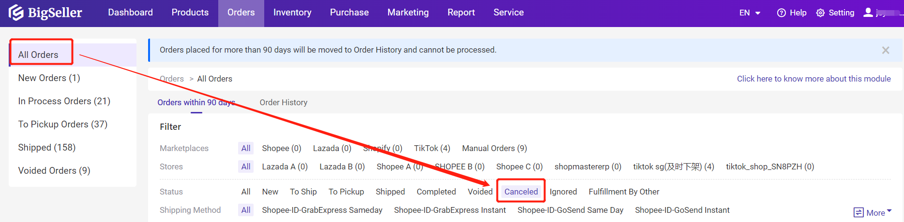
Task: Click 'All Orders' breadcrumb text
Action: click(215, 79)
